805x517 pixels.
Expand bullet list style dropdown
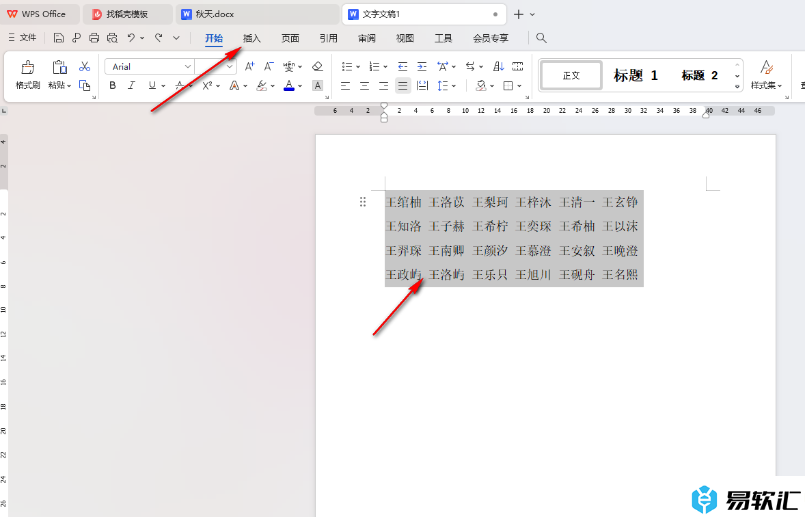(358, 67)
